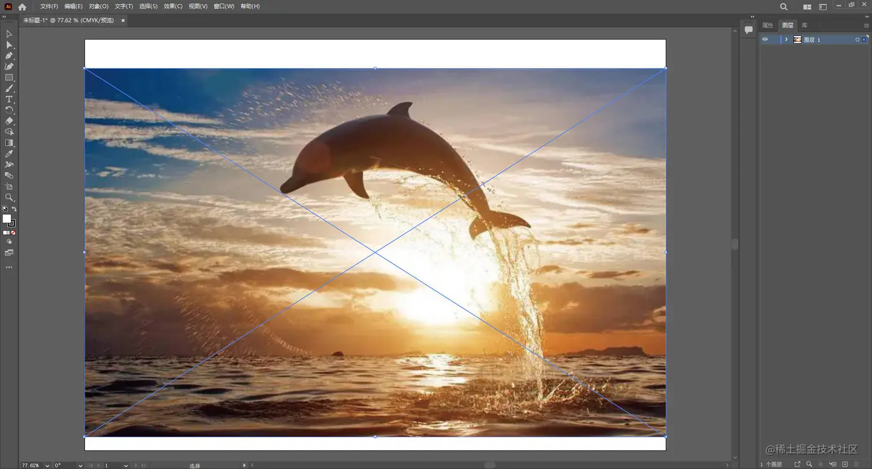Open the 文字(T) menu
The height and width of the screenshot is (469, 872).
[123, 6]
